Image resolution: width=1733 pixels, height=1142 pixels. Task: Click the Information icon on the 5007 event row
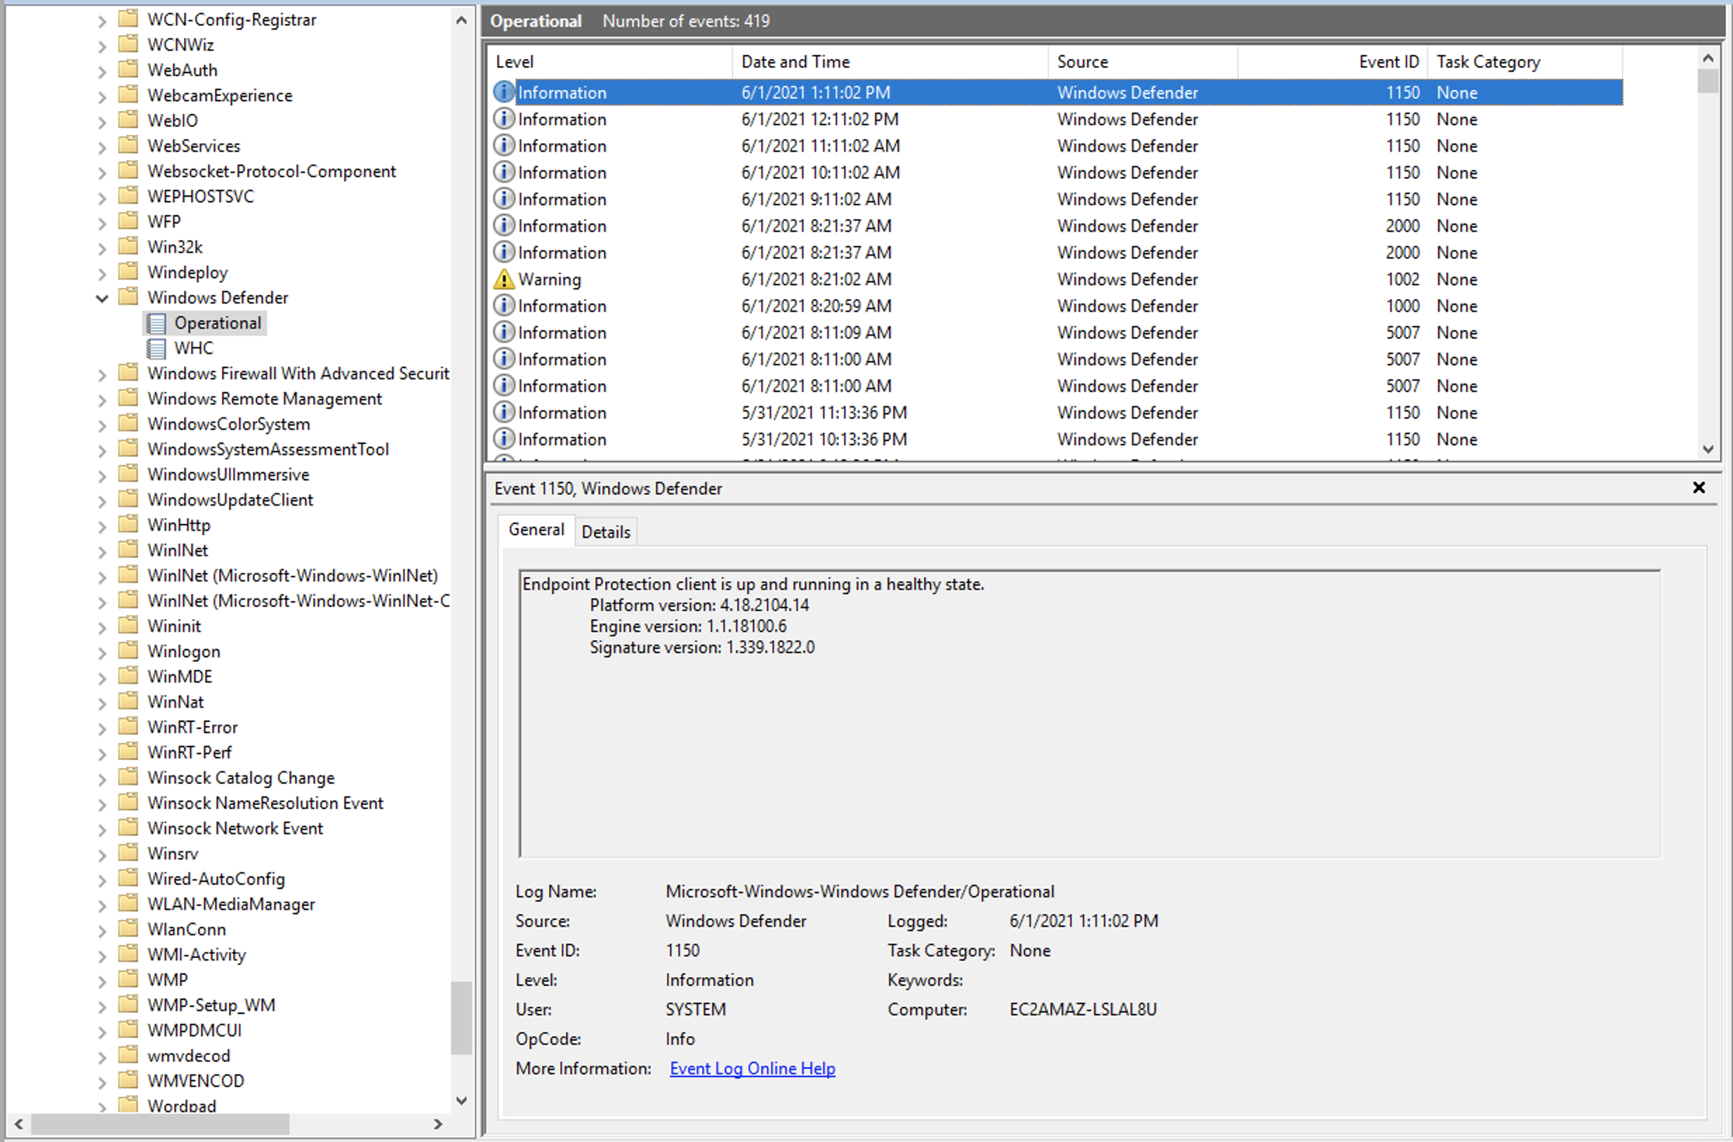tap(504, 333)
